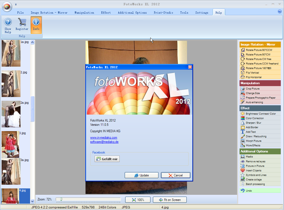
Task: Click the Show Help icon in ribbon
Action: click(x=8, y=22)
